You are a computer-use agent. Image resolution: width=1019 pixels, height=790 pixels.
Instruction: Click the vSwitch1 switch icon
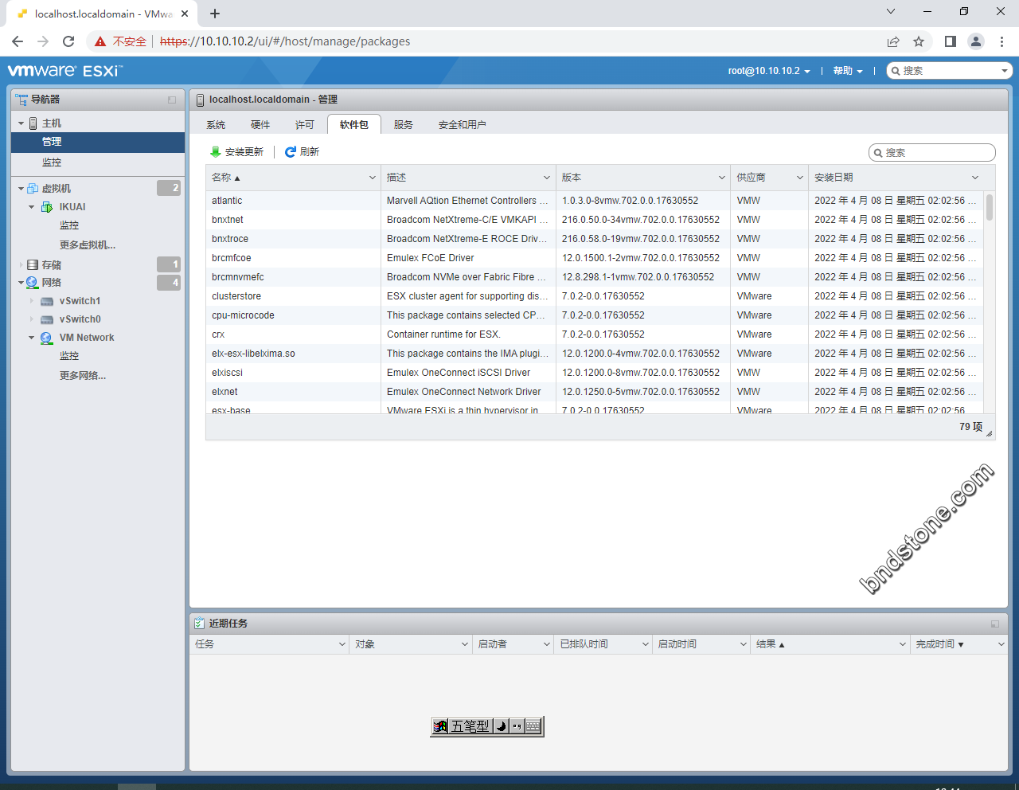click(47, 301)
